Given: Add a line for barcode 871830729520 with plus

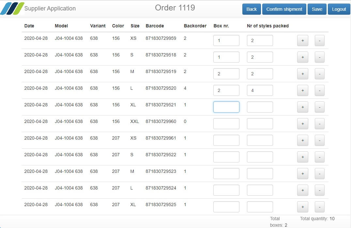Looking at the screenshot, I should coord(302,91).
